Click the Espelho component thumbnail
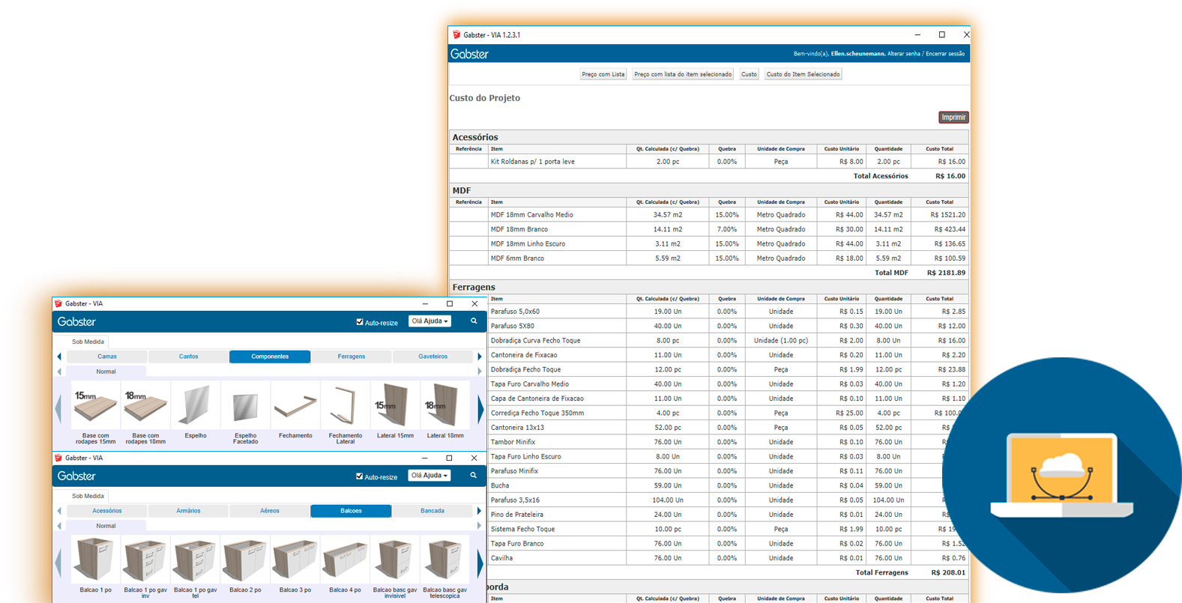 click(x=196, y=407)
